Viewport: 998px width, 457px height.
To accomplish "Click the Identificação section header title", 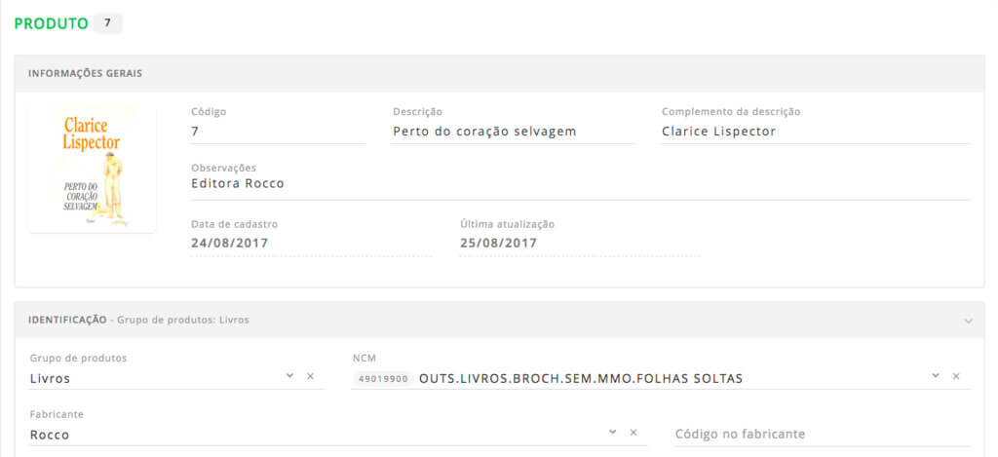I will [x=67, y=320].
